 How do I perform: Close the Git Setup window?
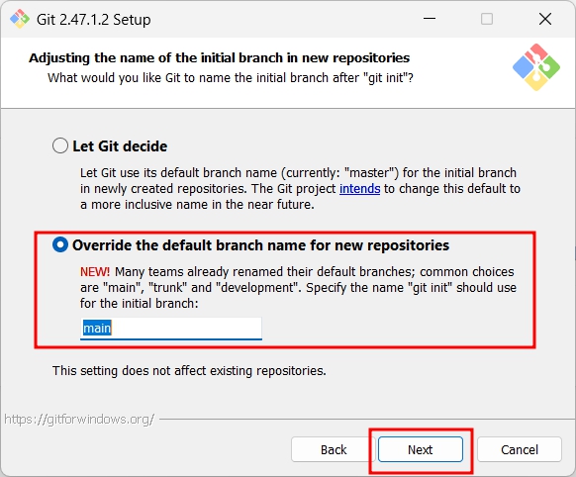pos(545,19)
